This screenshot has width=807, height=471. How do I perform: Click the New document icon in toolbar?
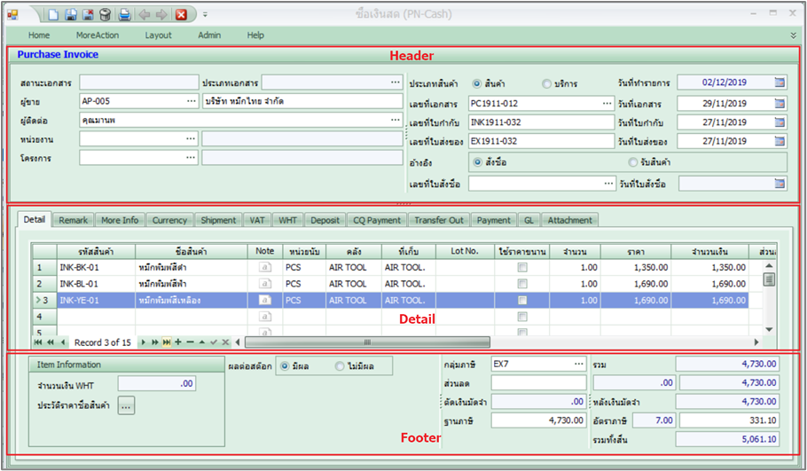54,14
